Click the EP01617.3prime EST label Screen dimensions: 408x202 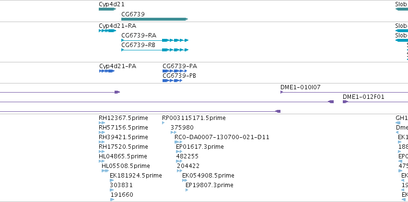click(200, 147)
